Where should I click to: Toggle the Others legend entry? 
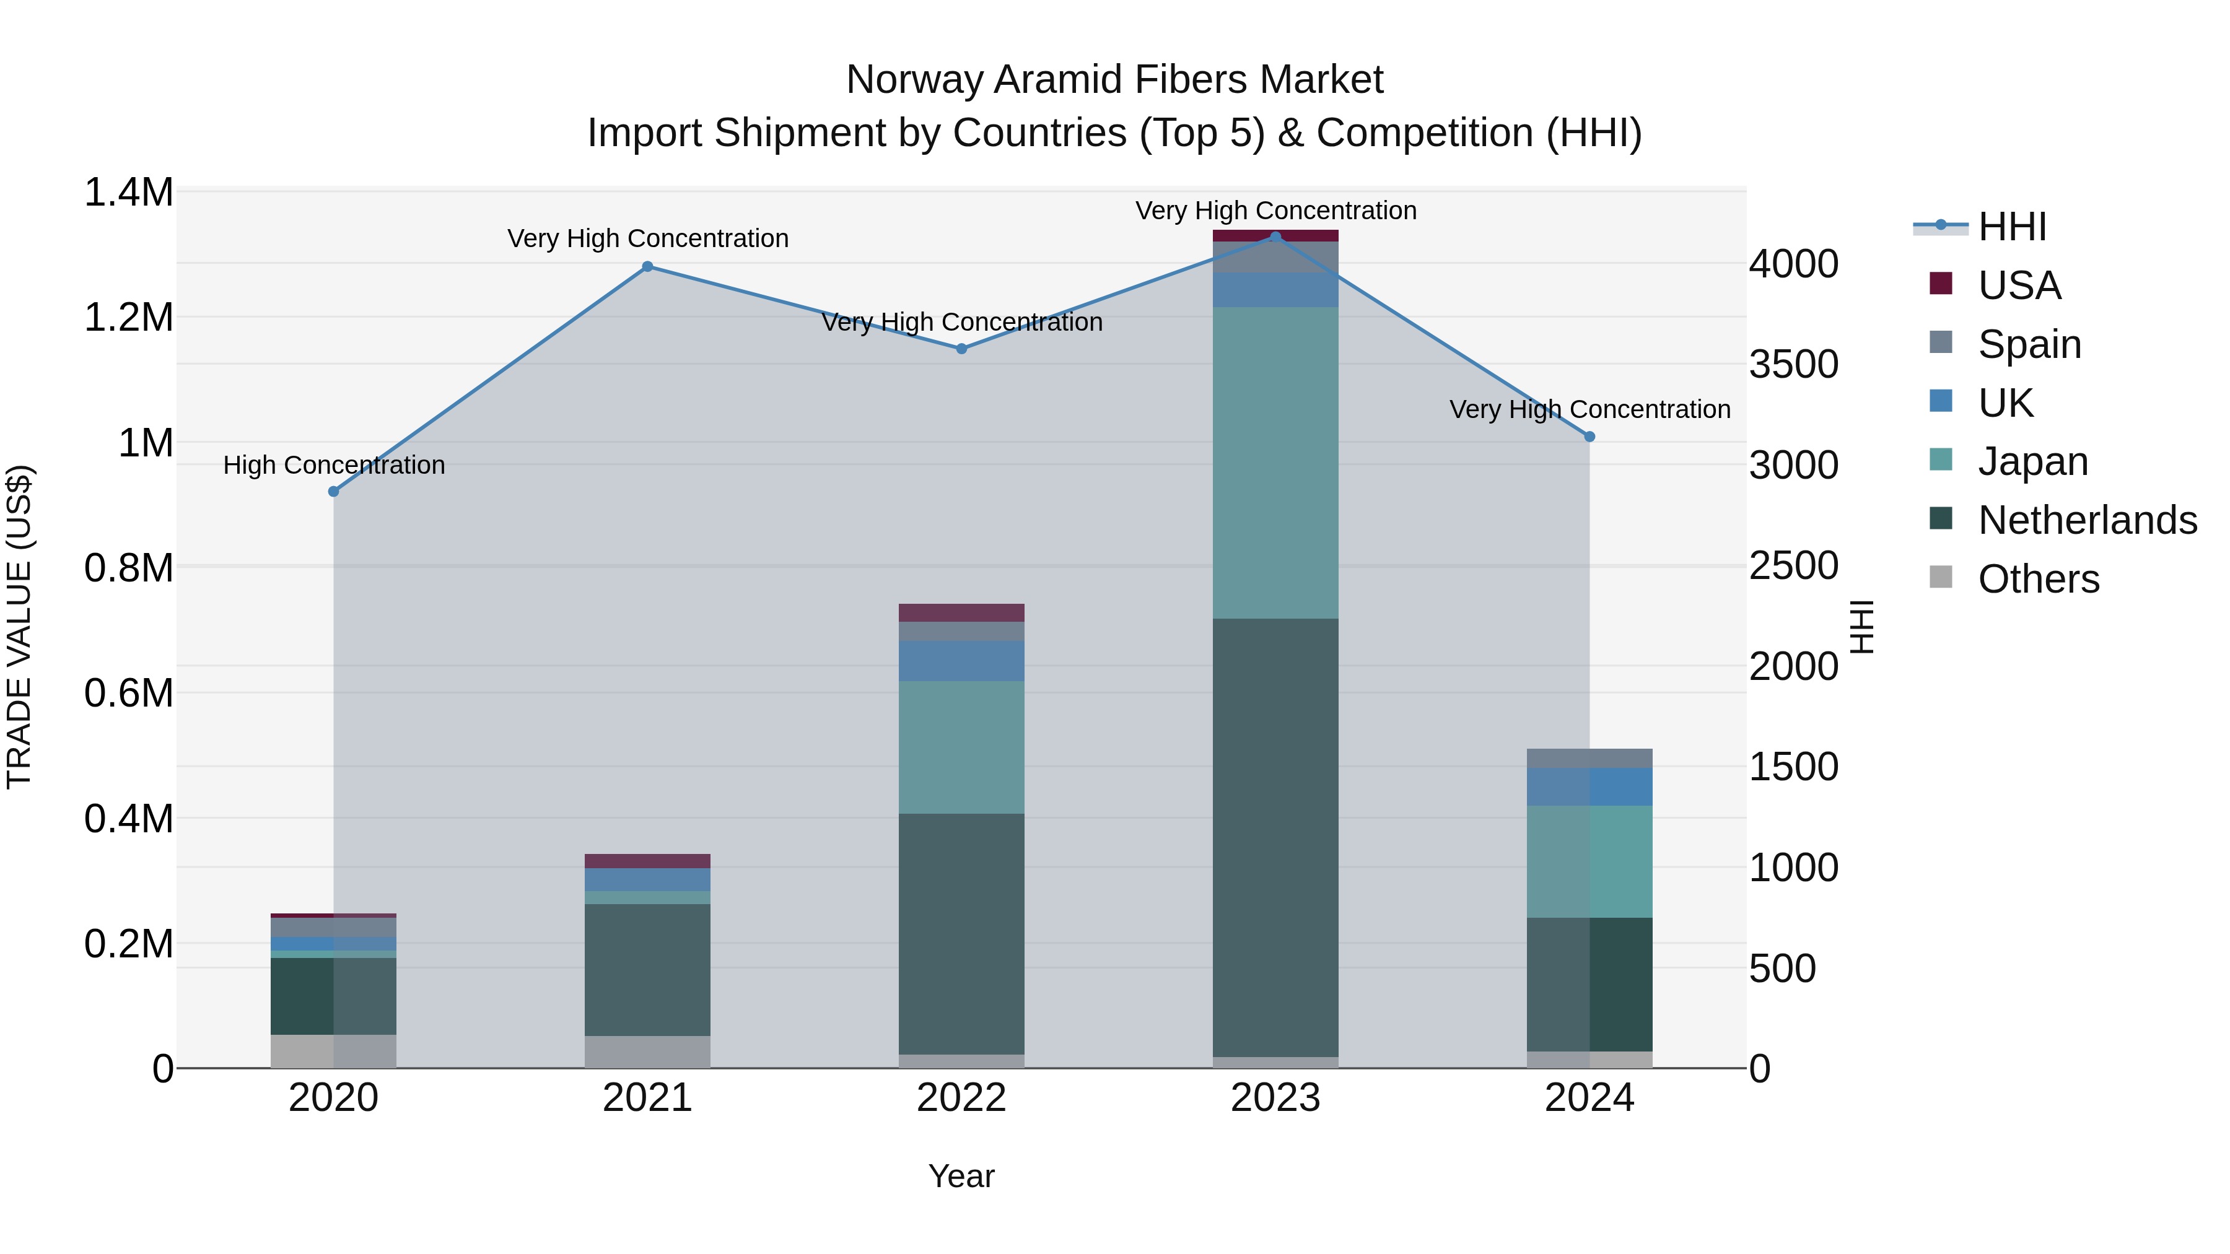point(2014,579)
